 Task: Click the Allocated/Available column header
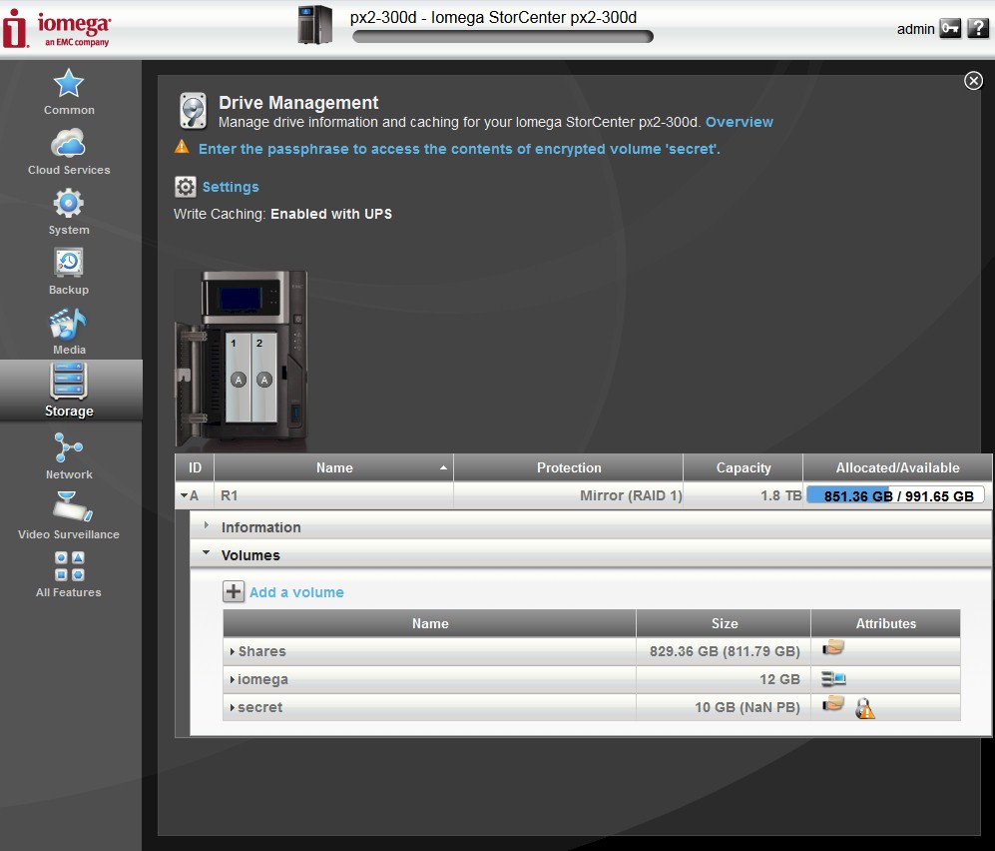pyautogui.click(x=897, y=467)
